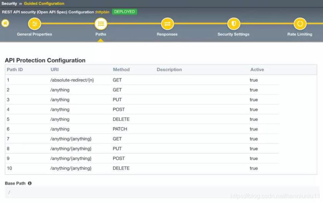Click the true value in row 1
This screenshot has width=323, height=203.
tap(254, 80)
